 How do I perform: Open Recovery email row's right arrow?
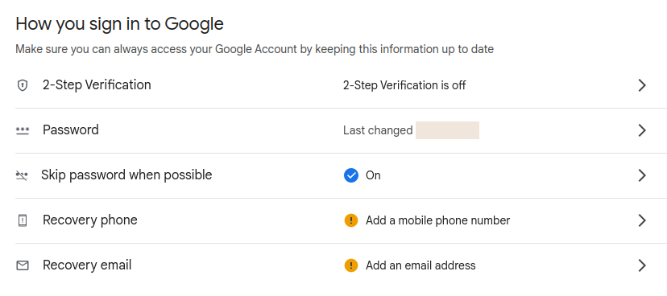[642, 265]
